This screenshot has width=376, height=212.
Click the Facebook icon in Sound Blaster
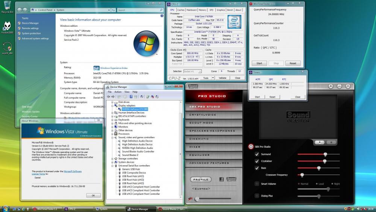[x=221, y=179]
